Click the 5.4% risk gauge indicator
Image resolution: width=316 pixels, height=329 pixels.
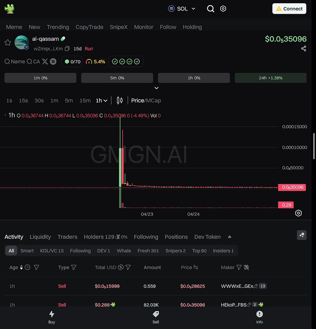coord(95,61)
